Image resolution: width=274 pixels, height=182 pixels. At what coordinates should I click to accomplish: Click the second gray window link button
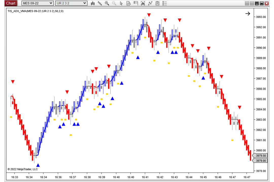click(252, 3)
